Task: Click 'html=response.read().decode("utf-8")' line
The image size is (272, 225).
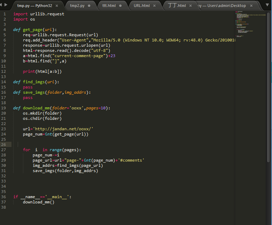Action: (67, 51)
